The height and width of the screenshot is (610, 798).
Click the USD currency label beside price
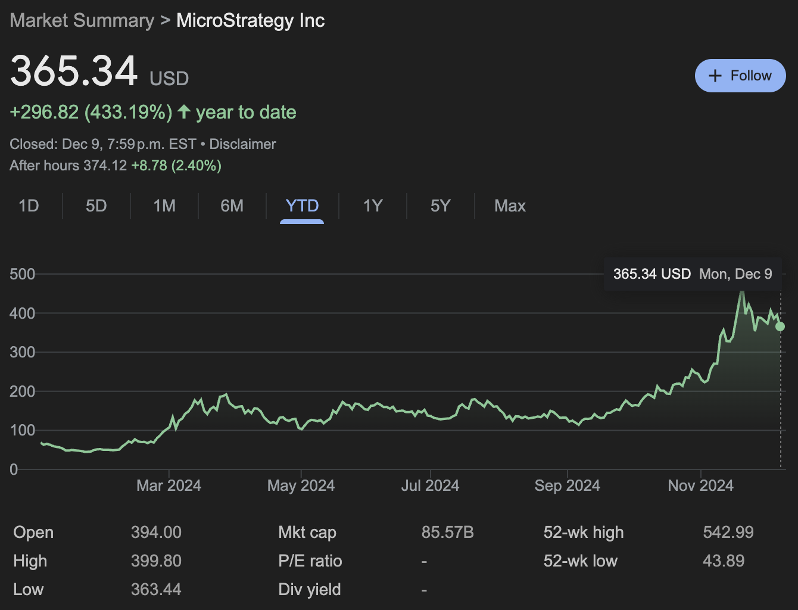(169, 79)
